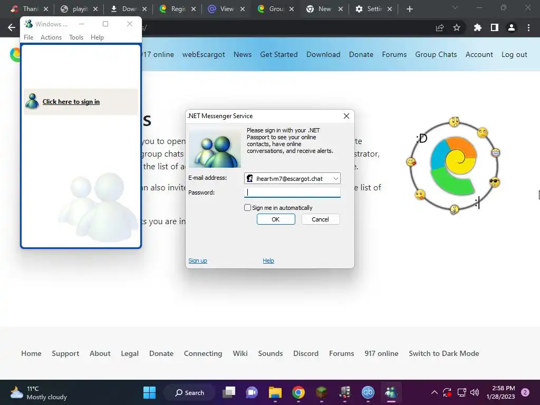Viewport: 540px width, 405px height.
Task: Click the taskbar Search box
Action: pyautogui.click(x=190, y=392)
